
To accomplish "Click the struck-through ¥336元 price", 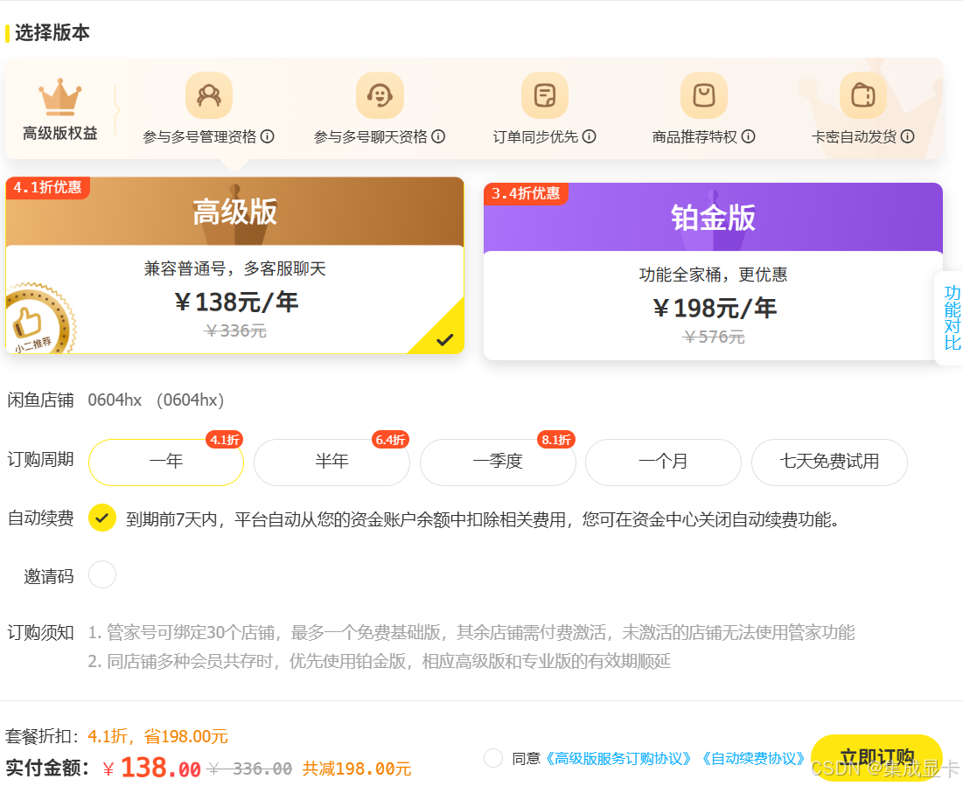I will tap(235, 331).
